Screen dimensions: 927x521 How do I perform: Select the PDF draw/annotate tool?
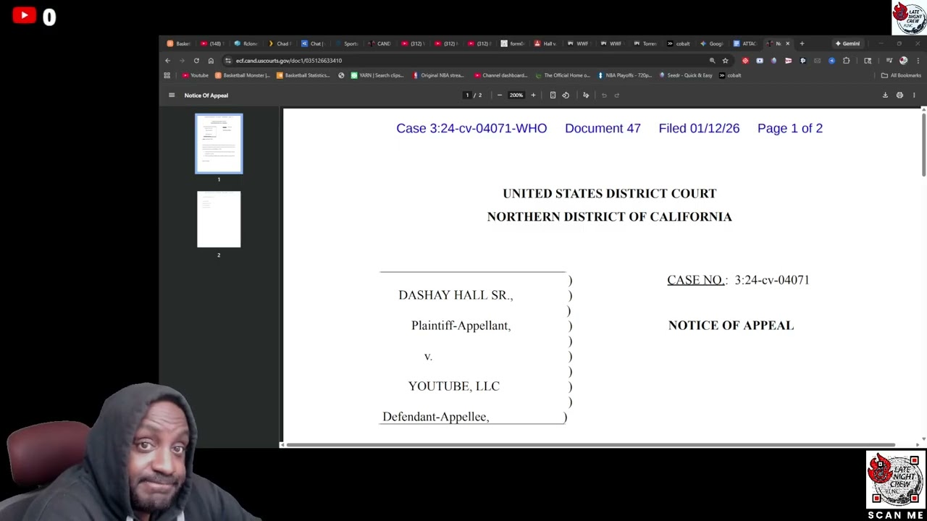(x=586, y=96)
